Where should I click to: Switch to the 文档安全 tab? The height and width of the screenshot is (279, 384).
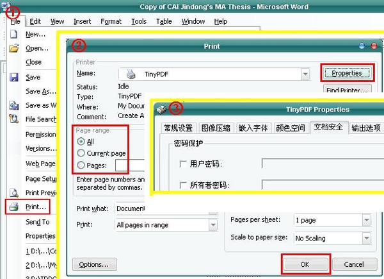click(329, 127)
